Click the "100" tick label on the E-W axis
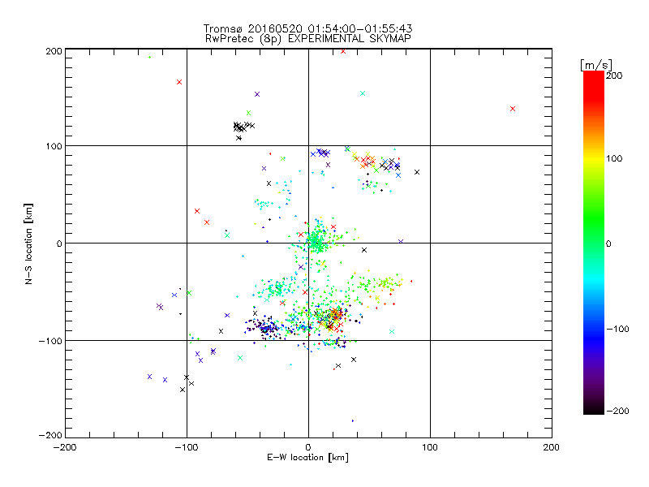649x487 pixels. pos(430,447)
